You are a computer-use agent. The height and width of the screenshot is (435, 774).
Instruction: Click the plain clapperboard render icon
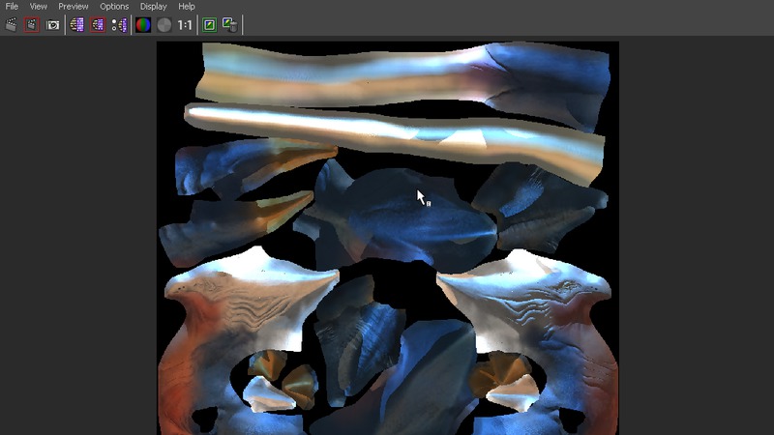pyautogui.click(x=11, y=25)
